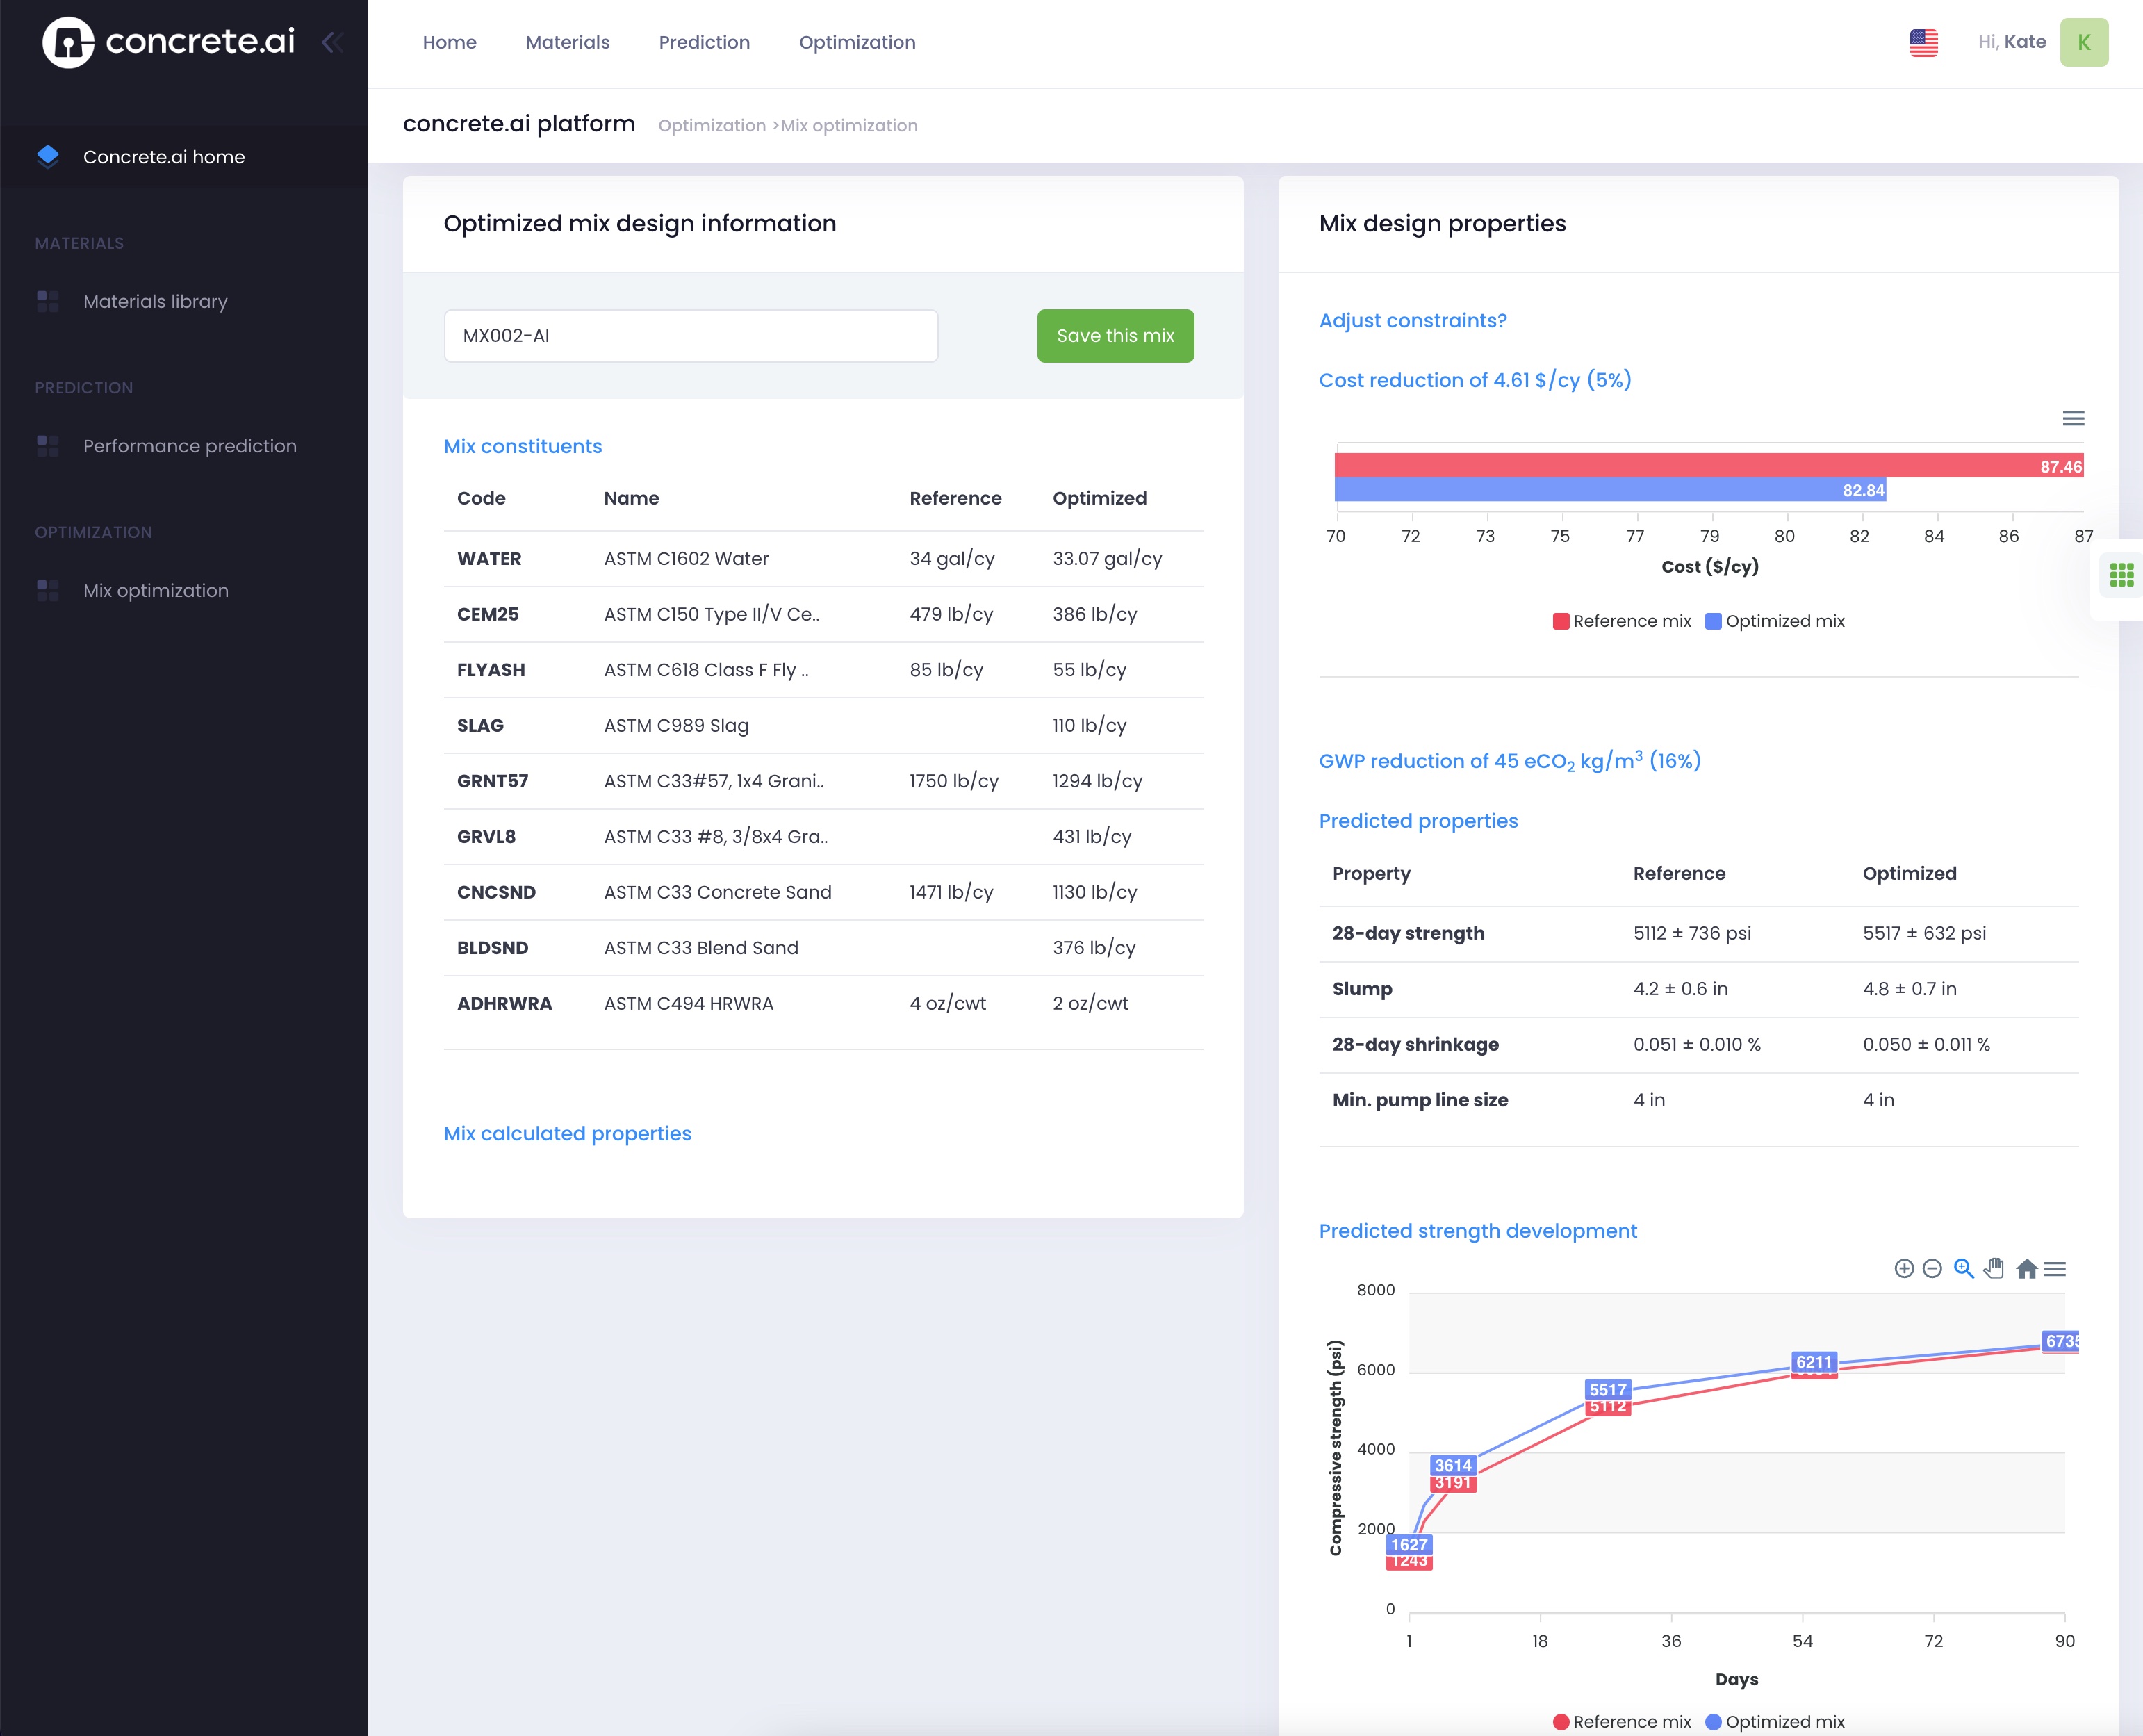Expand the Optimization navigation menu
The height and width of the screenshot is (1736, 2143).
pos(857,42)
